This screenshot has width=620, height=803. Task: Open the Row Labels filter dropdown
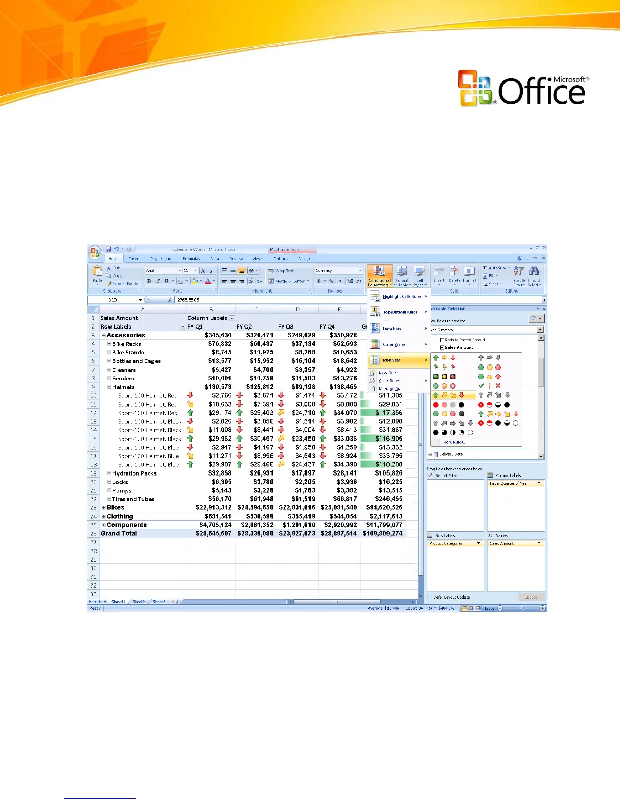pos(183,327)
